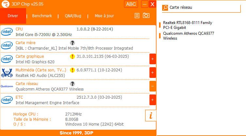This screenshot has width=246, height=136.
Task: Click Intel HD Graphics 620 text
Action: (35, 62)
